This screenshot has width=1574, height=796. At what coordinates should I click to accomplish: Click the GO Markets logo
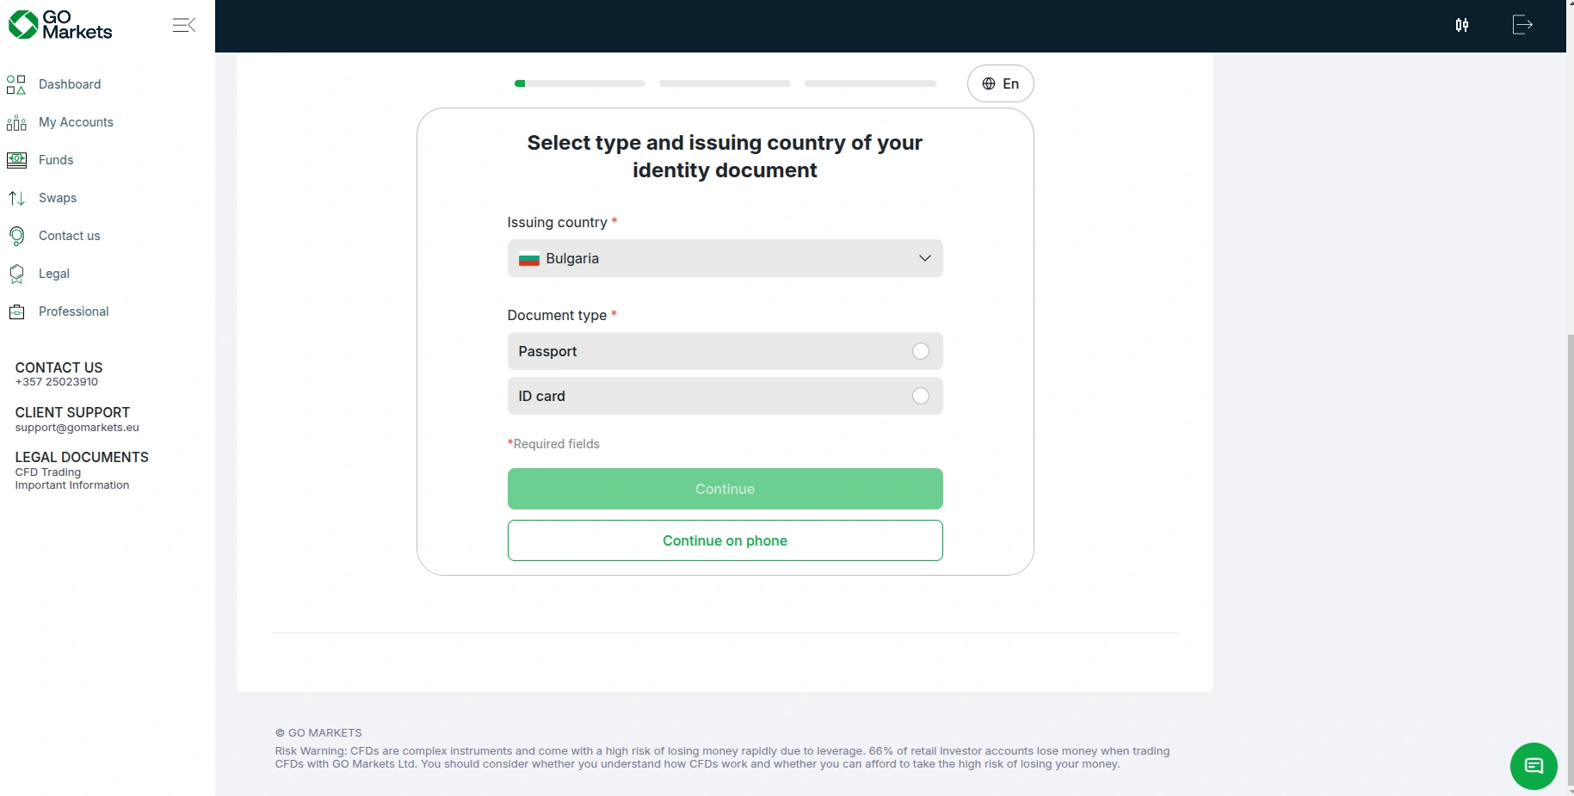(60, 25)
